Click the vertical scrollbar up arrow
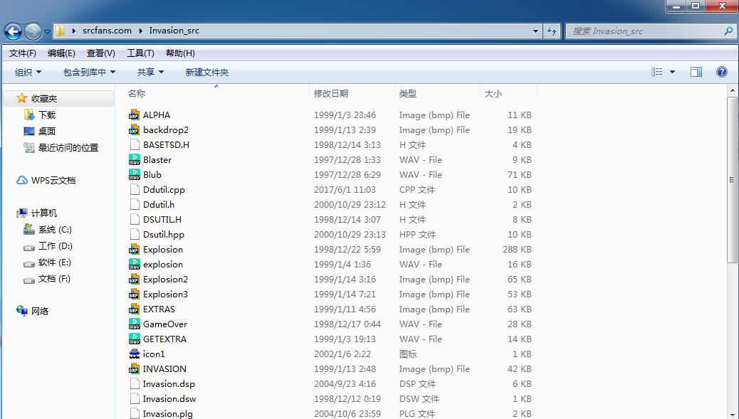This screenshot has width=739, height=419. coord(732,90)
